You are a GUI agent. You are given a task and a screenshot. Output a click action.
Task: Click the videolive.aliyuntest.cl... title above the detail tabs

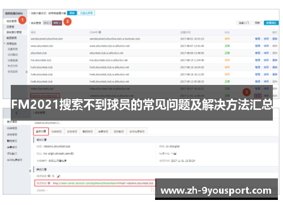[x=48, y=123]
